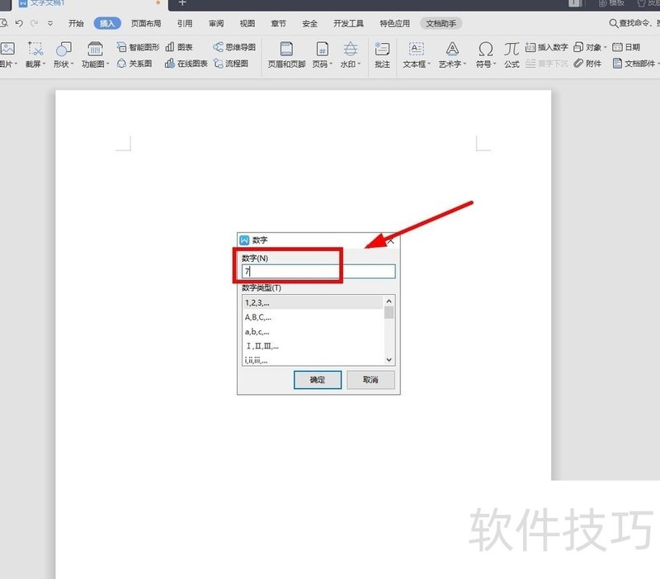Screen dimensions: 660x579
Task: Expand the 符号 dropdown arrow
Action: point(494,64)
